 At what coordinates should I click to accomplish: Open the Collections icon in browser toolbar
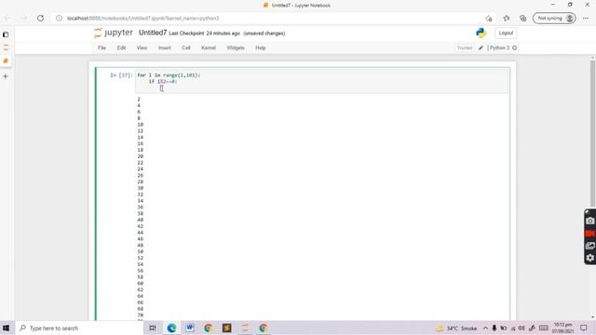(x=523, y=19)
